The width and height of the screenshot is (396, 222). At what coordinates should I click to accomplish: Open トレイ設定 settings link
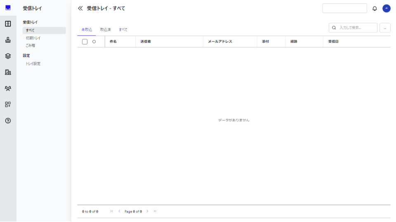point(33,64)
